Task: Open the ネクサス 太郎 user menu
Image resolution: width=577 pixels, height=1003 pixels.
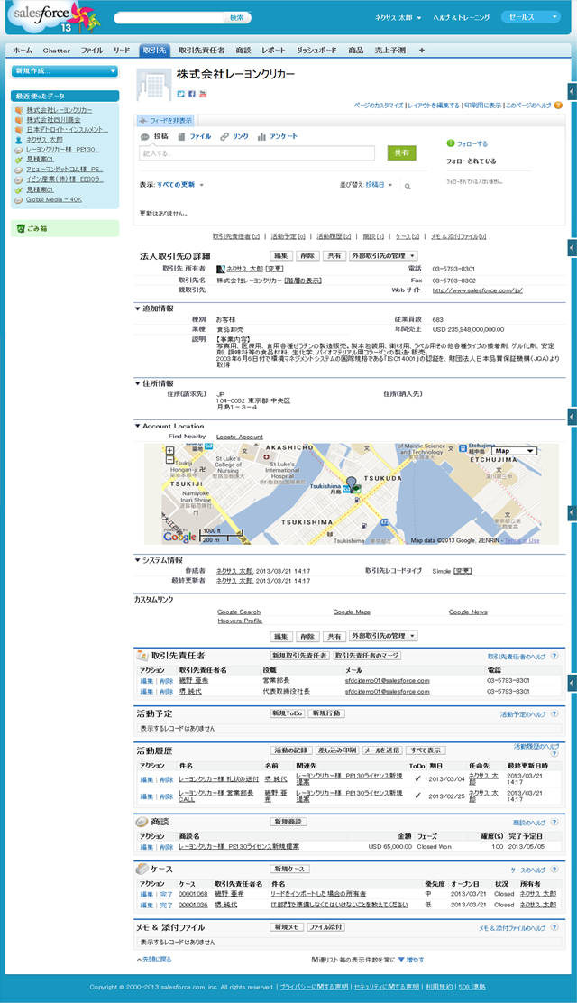Action: click(x=398, y=18)
